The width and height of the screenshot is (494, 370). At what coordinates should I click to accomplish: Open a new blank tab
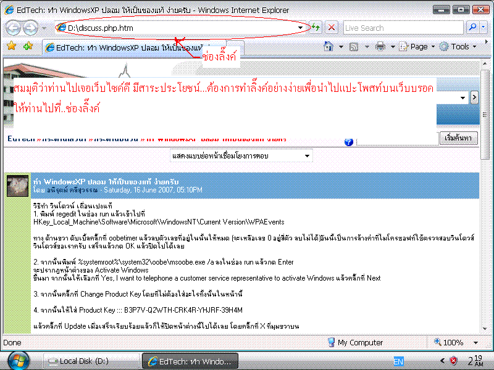click(235, 48)
